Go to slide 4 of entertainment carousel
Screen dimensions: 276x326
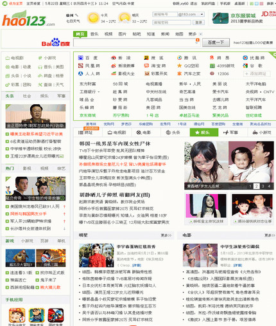click(x=269, y=186)
